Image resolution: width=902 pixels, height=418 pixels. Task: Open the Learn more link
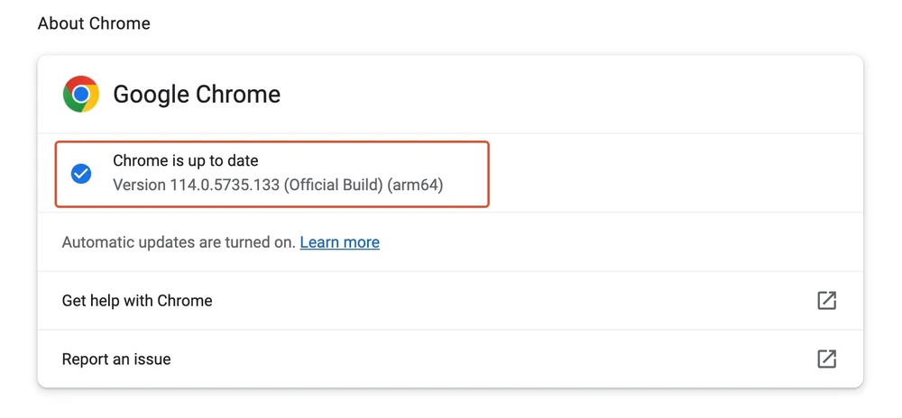[339, 242]
